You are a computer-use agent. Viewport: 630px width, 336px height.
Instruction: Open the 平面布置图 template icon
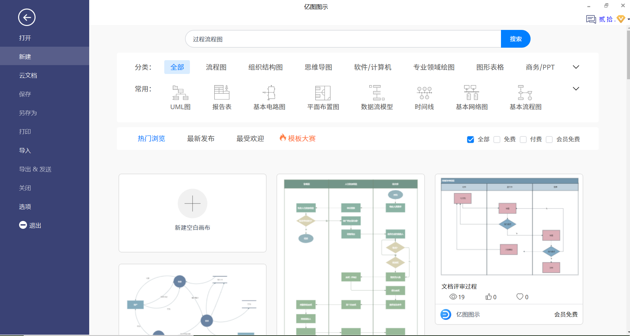coord(323,92)
